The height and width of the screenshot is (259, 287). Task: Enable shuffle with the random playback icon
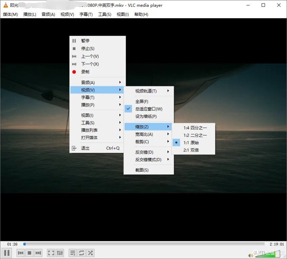(90, 253)
